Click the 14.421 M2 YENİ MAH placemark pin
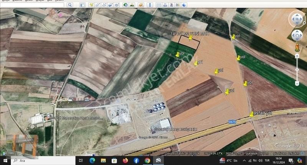The image size is (307, 165). pos(190,38)
